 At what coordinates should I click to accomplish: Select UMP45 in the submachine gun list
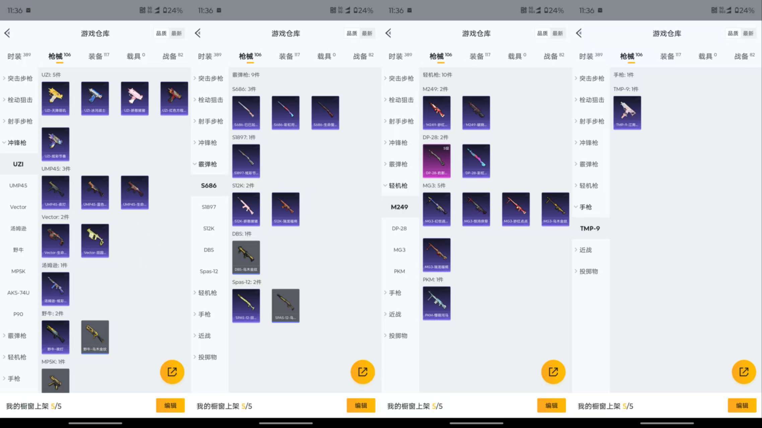pyautogui.click(x=18, y=185)
